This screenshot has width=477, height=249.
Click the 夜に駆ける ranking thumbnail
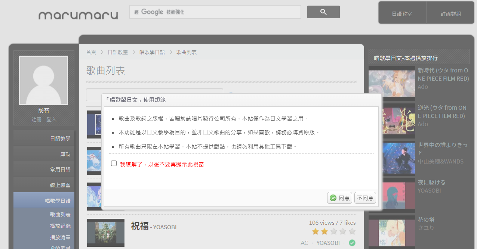pos(392,196)
